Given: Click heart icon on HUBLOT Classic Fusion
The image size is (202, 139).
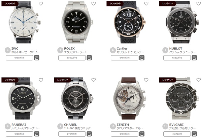Looking at the screenshot, I should click(x=199, y=4).
